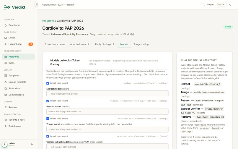238x149 pixels.
Task: Switch to the Reply bindings tab
Action: (x=105, y=44)
